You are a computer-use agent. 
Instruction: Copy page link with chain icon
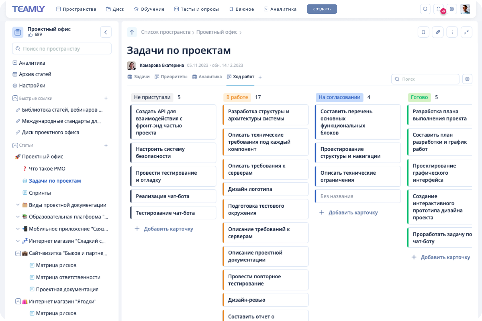point(438,32)
